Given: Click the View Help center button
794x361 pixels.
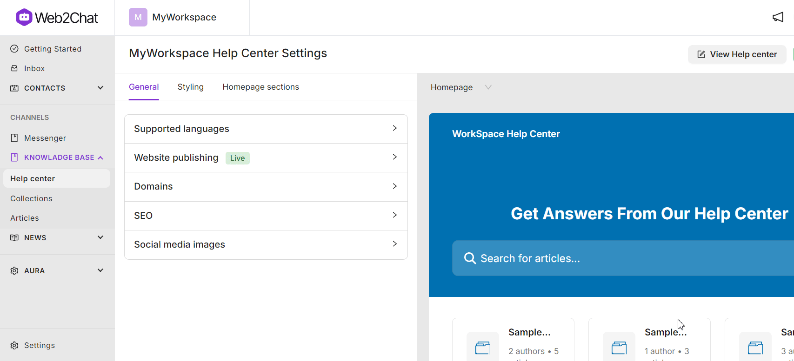Looking at the screenshot, I should coord(737,54).
